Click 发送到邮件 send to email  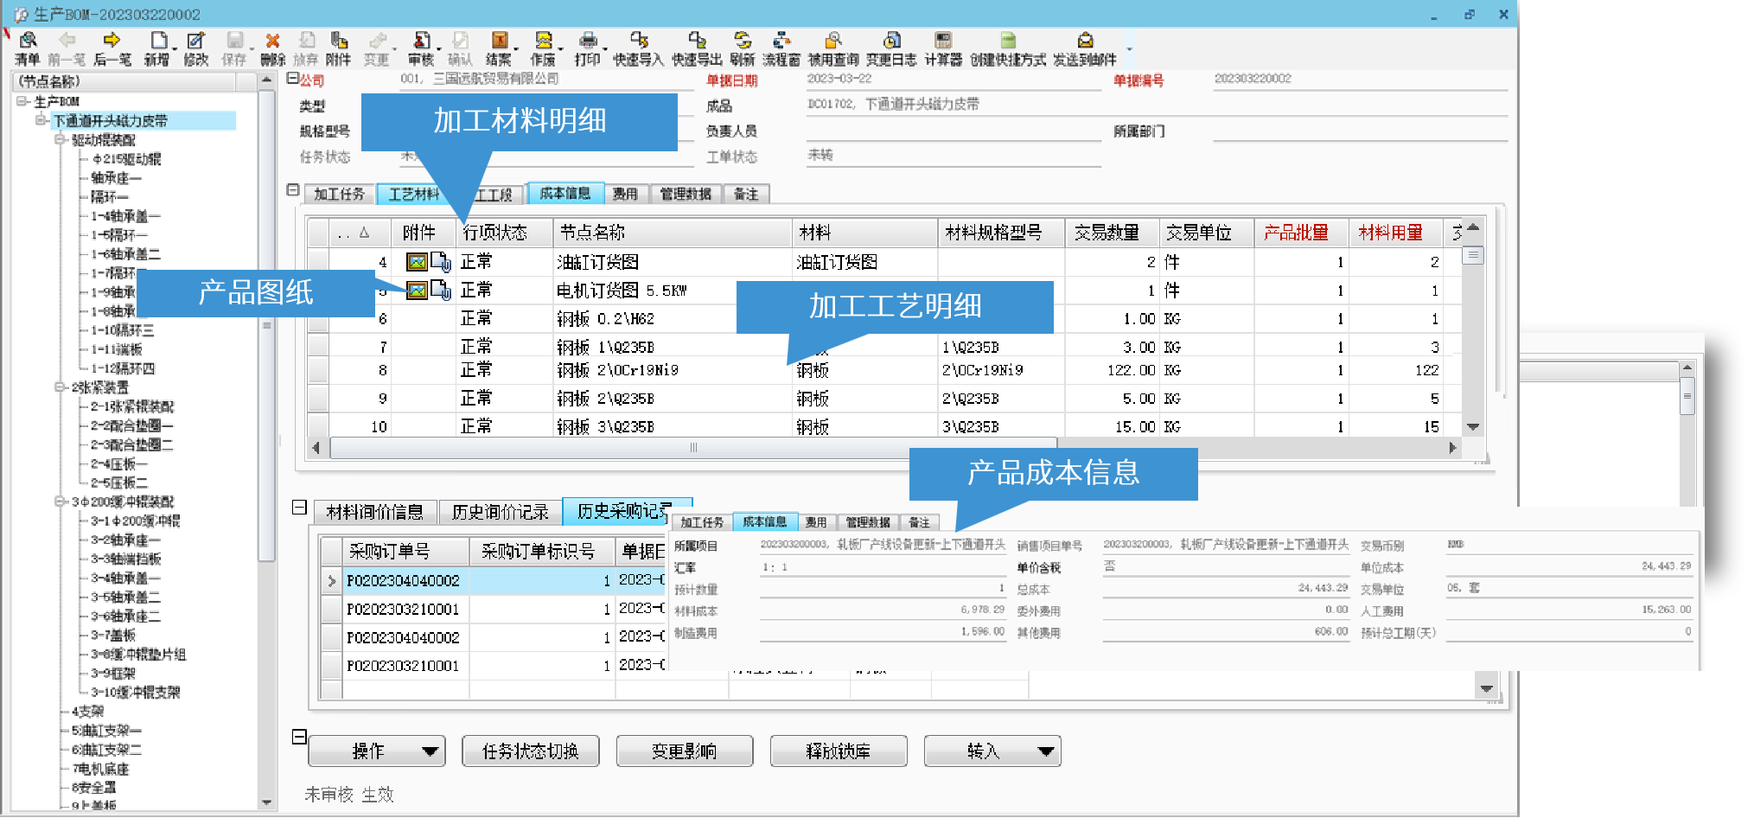pyautogui.click(x=1085, y=40)
